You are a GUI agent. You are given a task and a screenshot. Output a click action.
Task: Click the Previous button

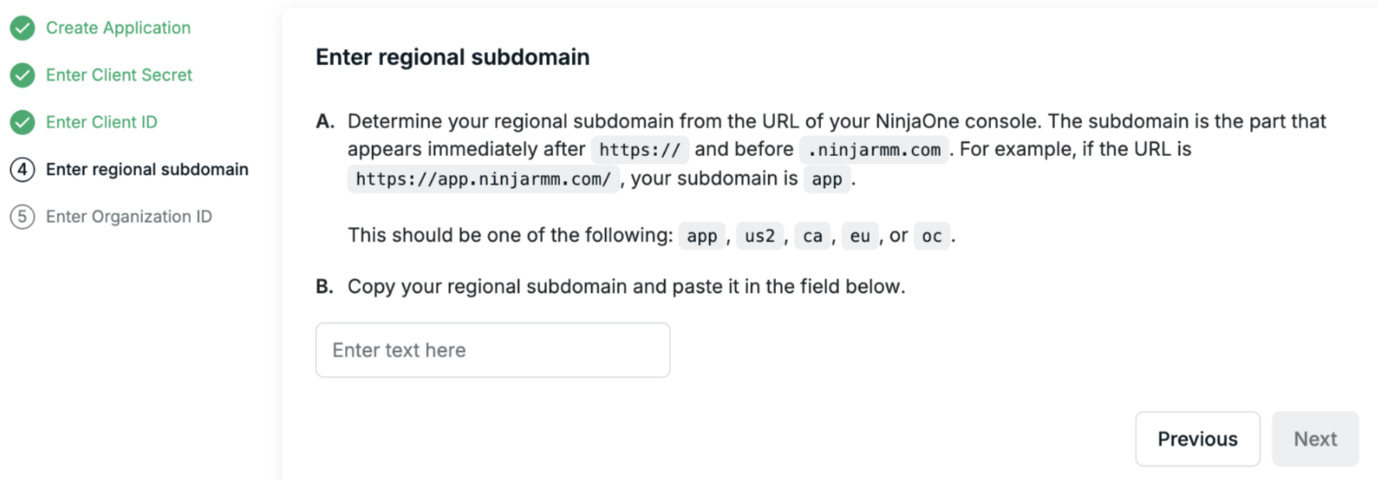[1197, 439]
